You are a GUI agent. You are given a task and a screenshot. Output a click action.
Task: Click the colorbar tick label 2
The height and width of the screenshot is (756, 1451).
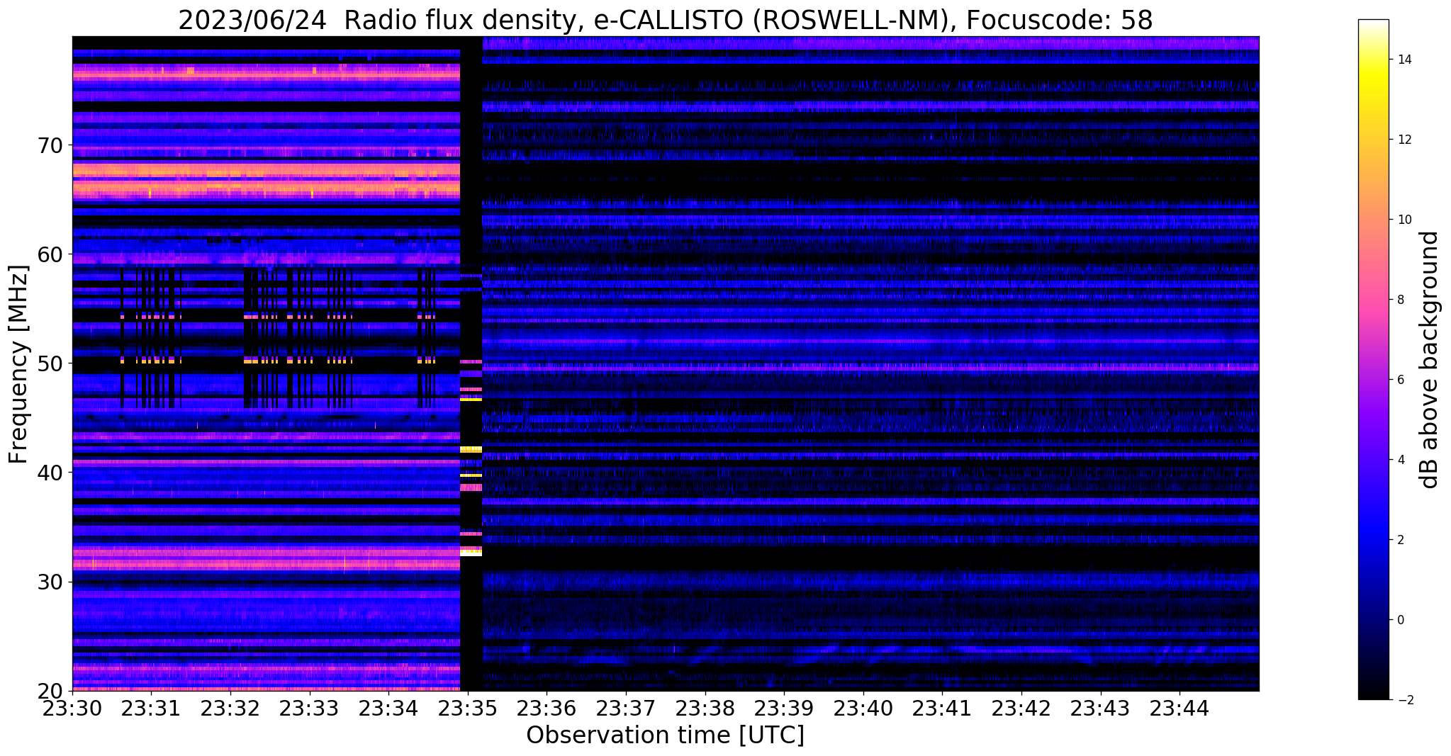(x=1400, y=540)
